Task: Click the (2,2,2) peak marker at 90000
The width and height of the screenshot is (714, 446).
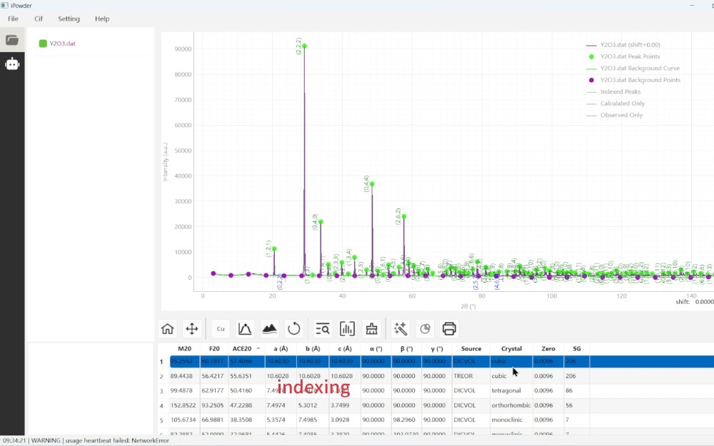Action: point(304,46)
